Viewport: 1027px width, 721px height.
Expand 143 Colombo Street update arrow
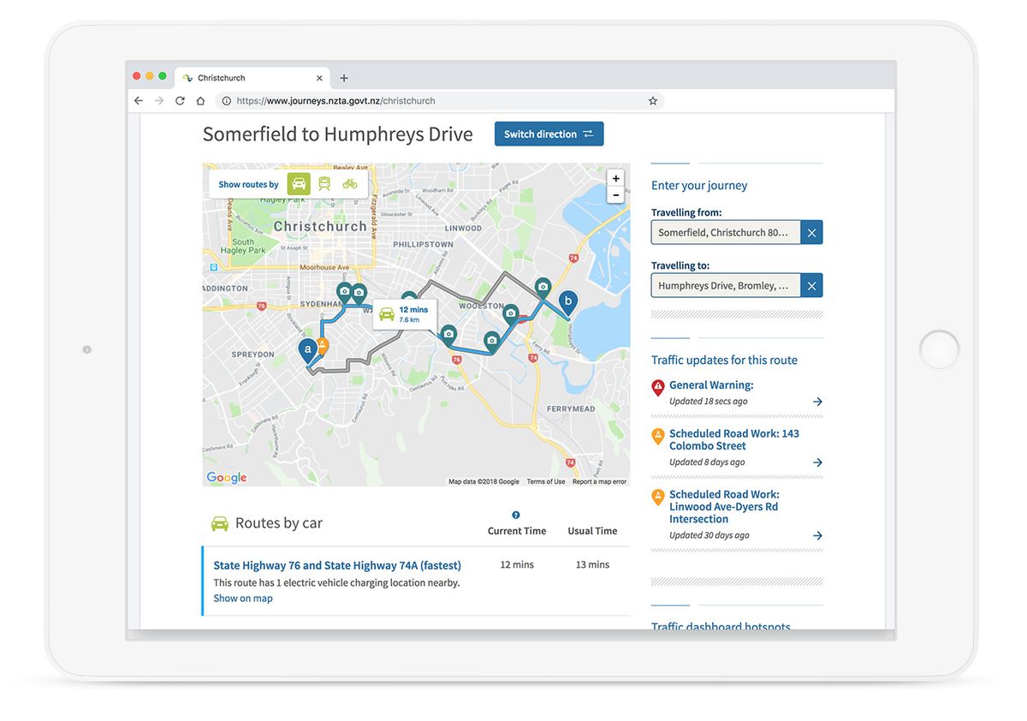pyautogui.click(x=817, y=462)
